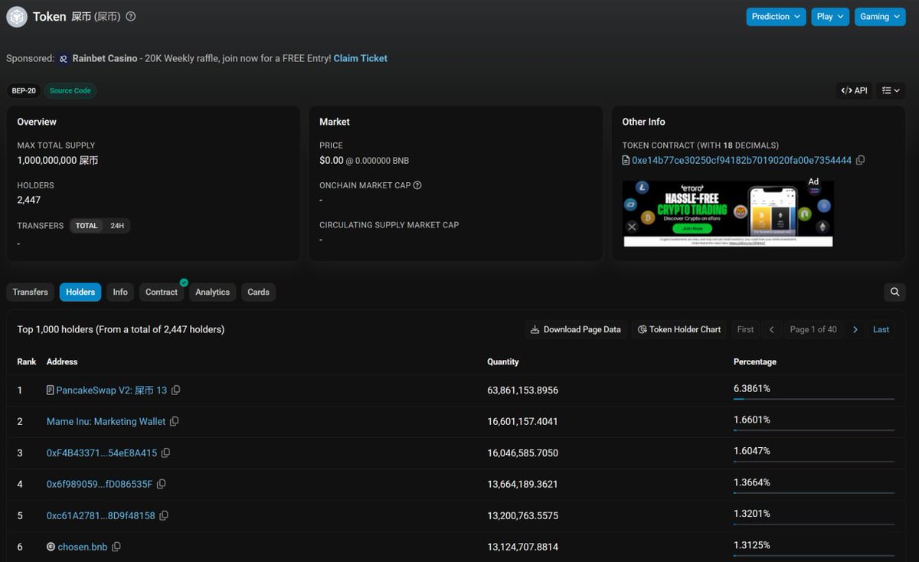This screenshot has height=562, width=919.
Task: Open Mame Inu: Marketing Wallet link
Action: (106, 422)
